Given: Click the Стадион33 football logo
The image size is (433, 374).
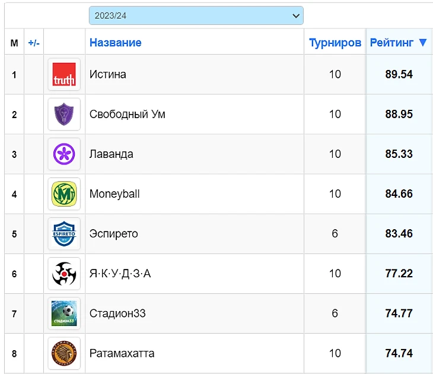Looking at the screenshot, I should [x=64, y=313].
